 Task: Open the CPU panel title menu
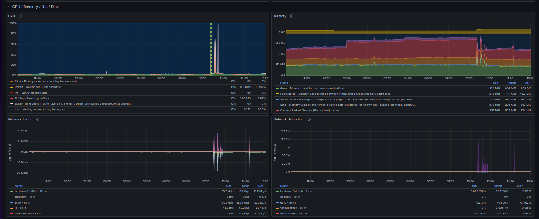tap(12, 16)
